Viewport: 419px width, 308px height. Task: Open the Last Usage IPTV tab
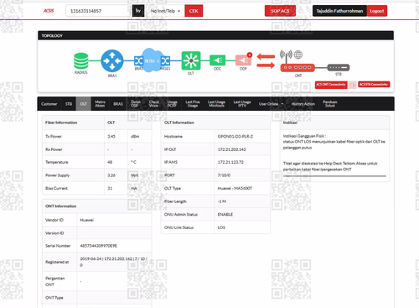(x=242, y=104)
